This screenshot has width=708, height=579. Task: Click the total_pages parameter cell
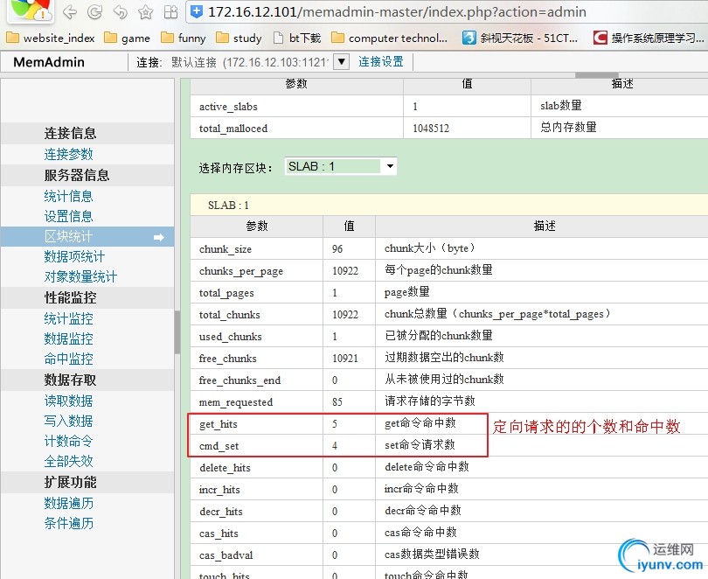pyautogui.click(x=256, y=293)
